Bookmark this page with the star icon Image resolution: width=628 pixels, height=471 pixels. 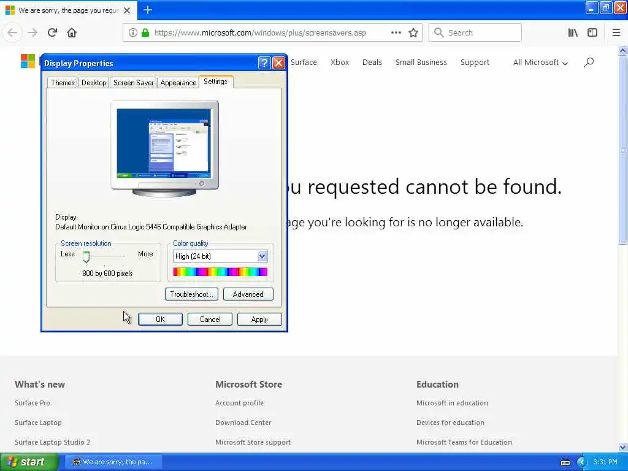click(x=413, y=33)
